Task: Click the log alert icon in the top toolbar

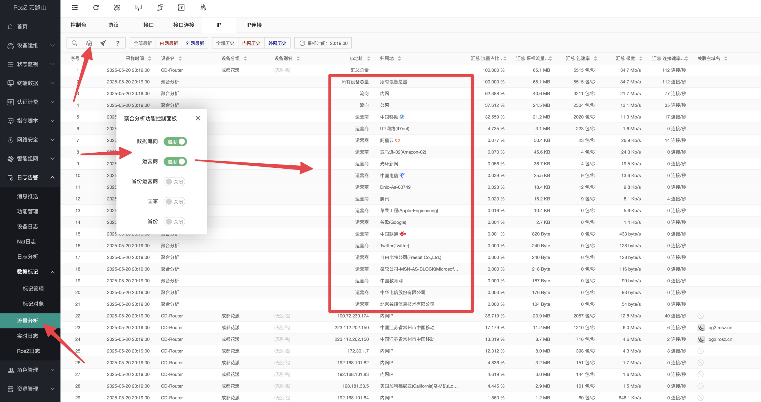Action: pyautogui.click(x=203, y=8)
